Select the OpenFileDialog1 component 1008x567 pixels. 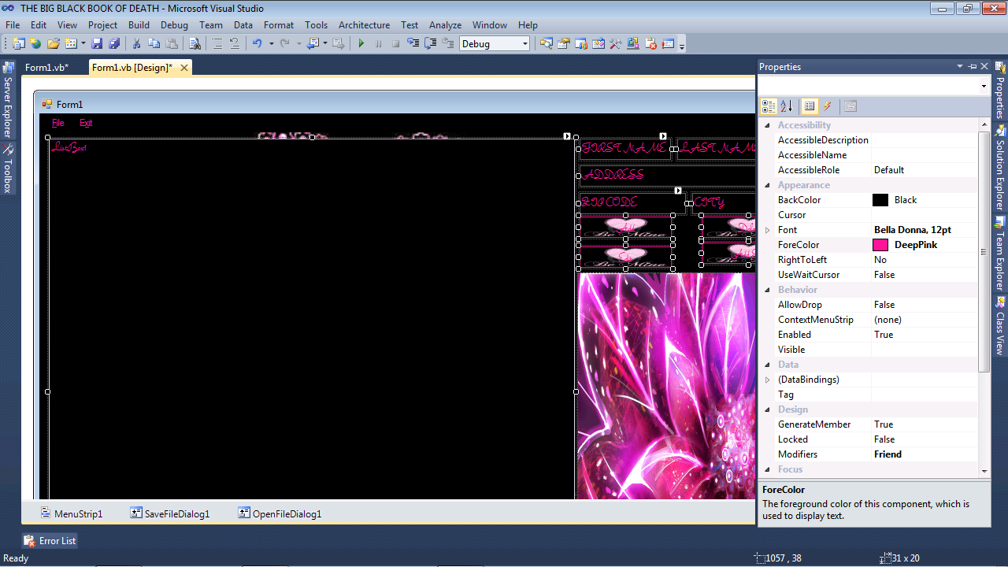(280, 513)
